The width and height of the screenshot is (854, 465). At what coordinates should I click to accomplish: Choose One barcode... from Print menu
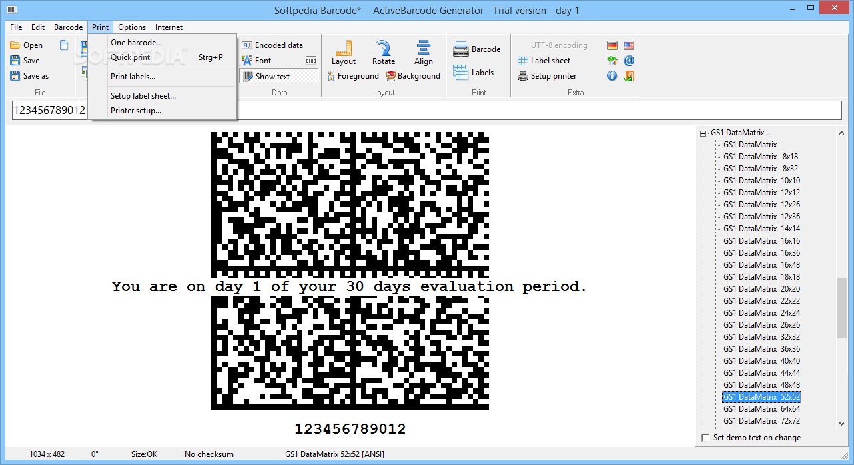tap(163, 43)
